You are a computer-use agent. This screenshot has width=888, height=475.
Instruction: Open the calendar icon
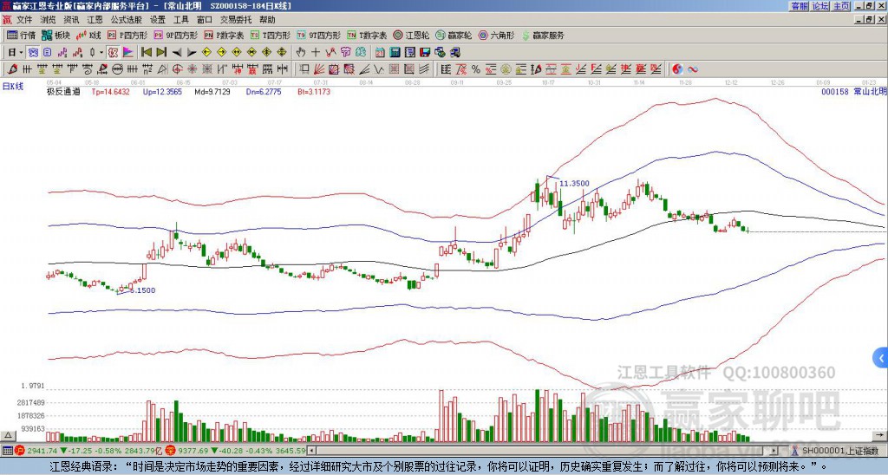[x=380, y=53]
